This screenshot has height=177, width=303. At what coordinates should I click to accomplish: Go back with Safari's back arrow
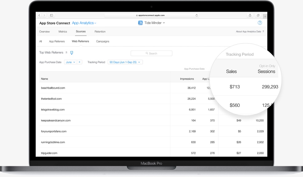(x=39, y=15)
